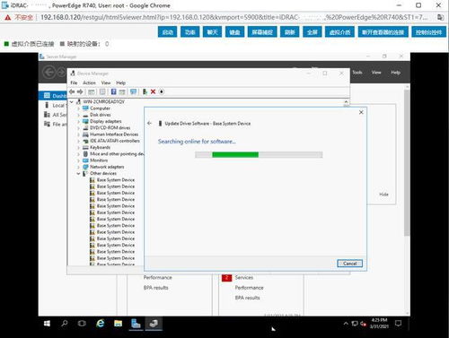This screenshot has height=338, width=449.
Task: Click Server Manager back navigation arrow
Action: click(x=48, y=73)
